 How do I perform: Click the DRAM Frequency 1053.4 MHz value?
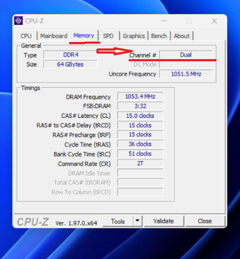click(140, 96)
